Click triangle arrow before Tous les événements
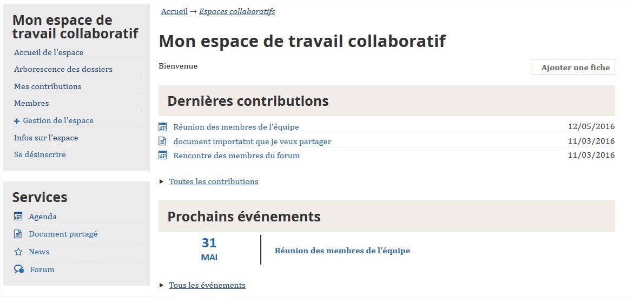The height and width of the screenshot is (297, 633). point(161,285)
